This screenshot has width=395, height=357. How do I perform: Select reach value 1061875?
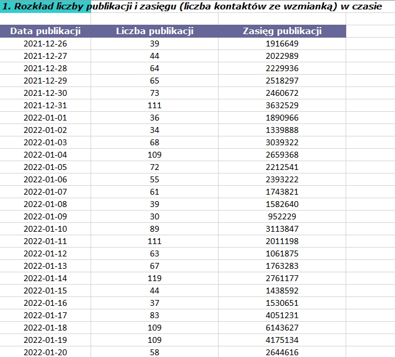[x=282, y=253]
